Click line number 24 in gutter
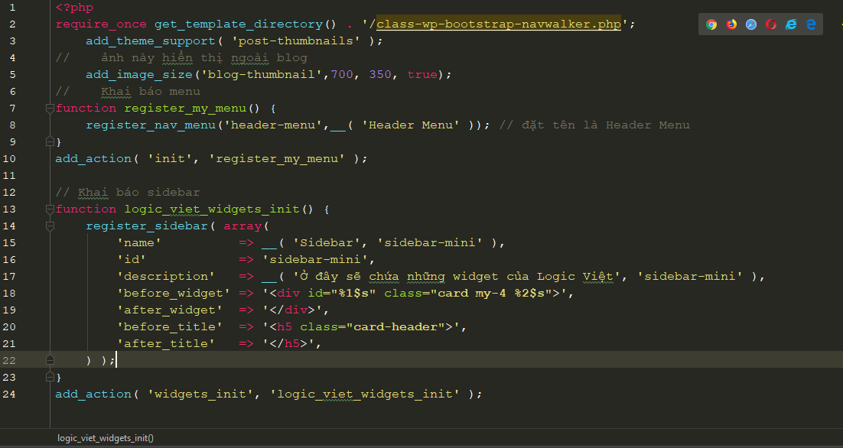The width and height of the screenshot is (843, 448). click(9, 394)
